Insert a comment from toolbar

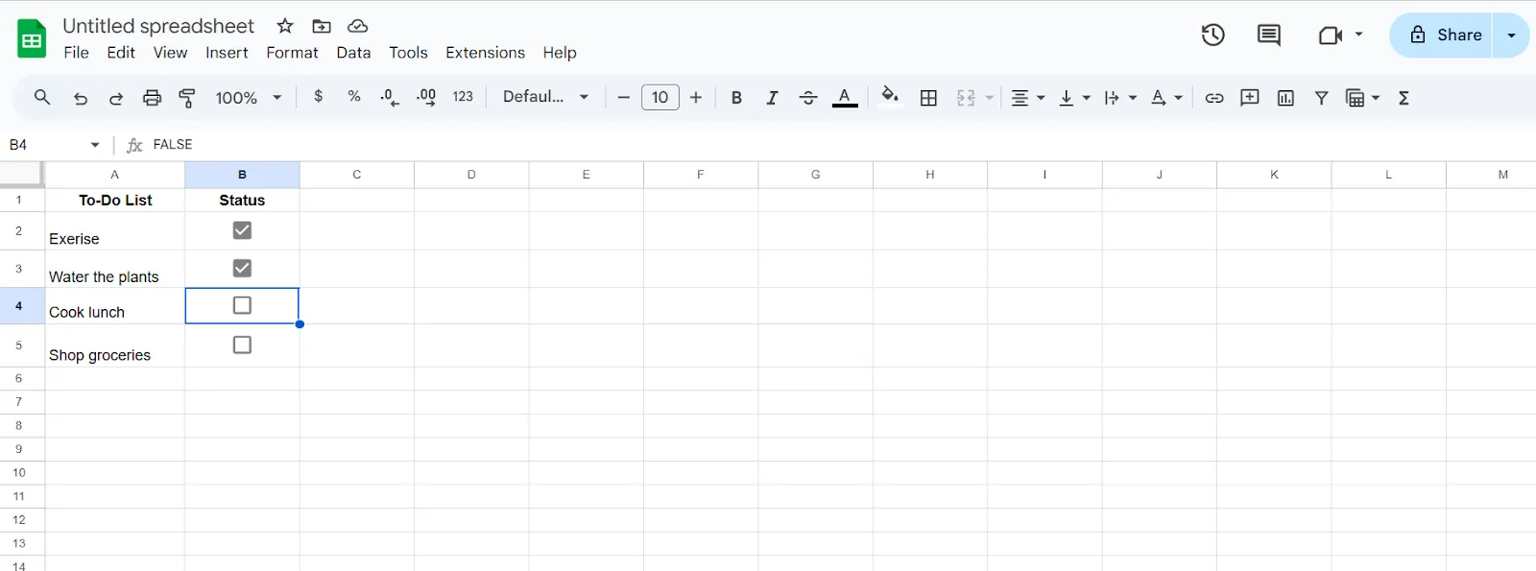pyautogui.click(x=1250, y=98)
